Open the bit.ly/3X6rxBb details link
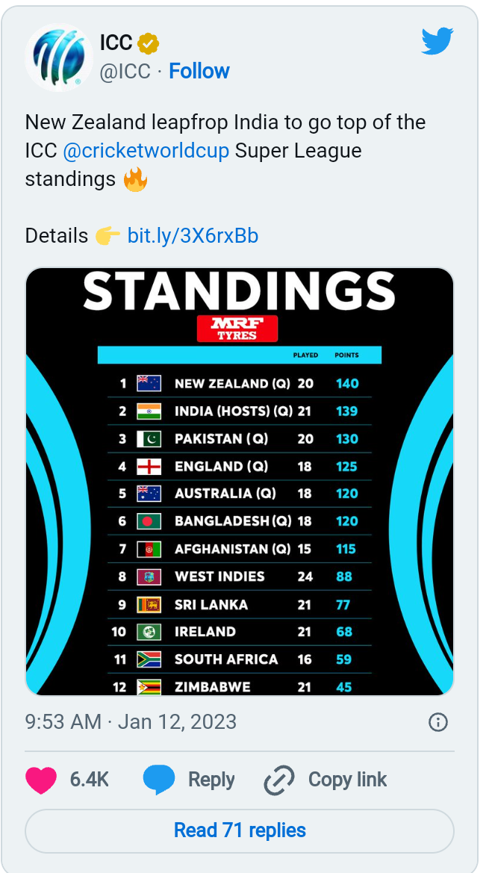The image size is (489, 873). [193, 235]
